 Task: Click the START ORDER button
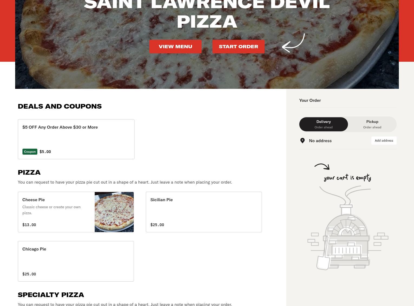click(x=238, y=47)
